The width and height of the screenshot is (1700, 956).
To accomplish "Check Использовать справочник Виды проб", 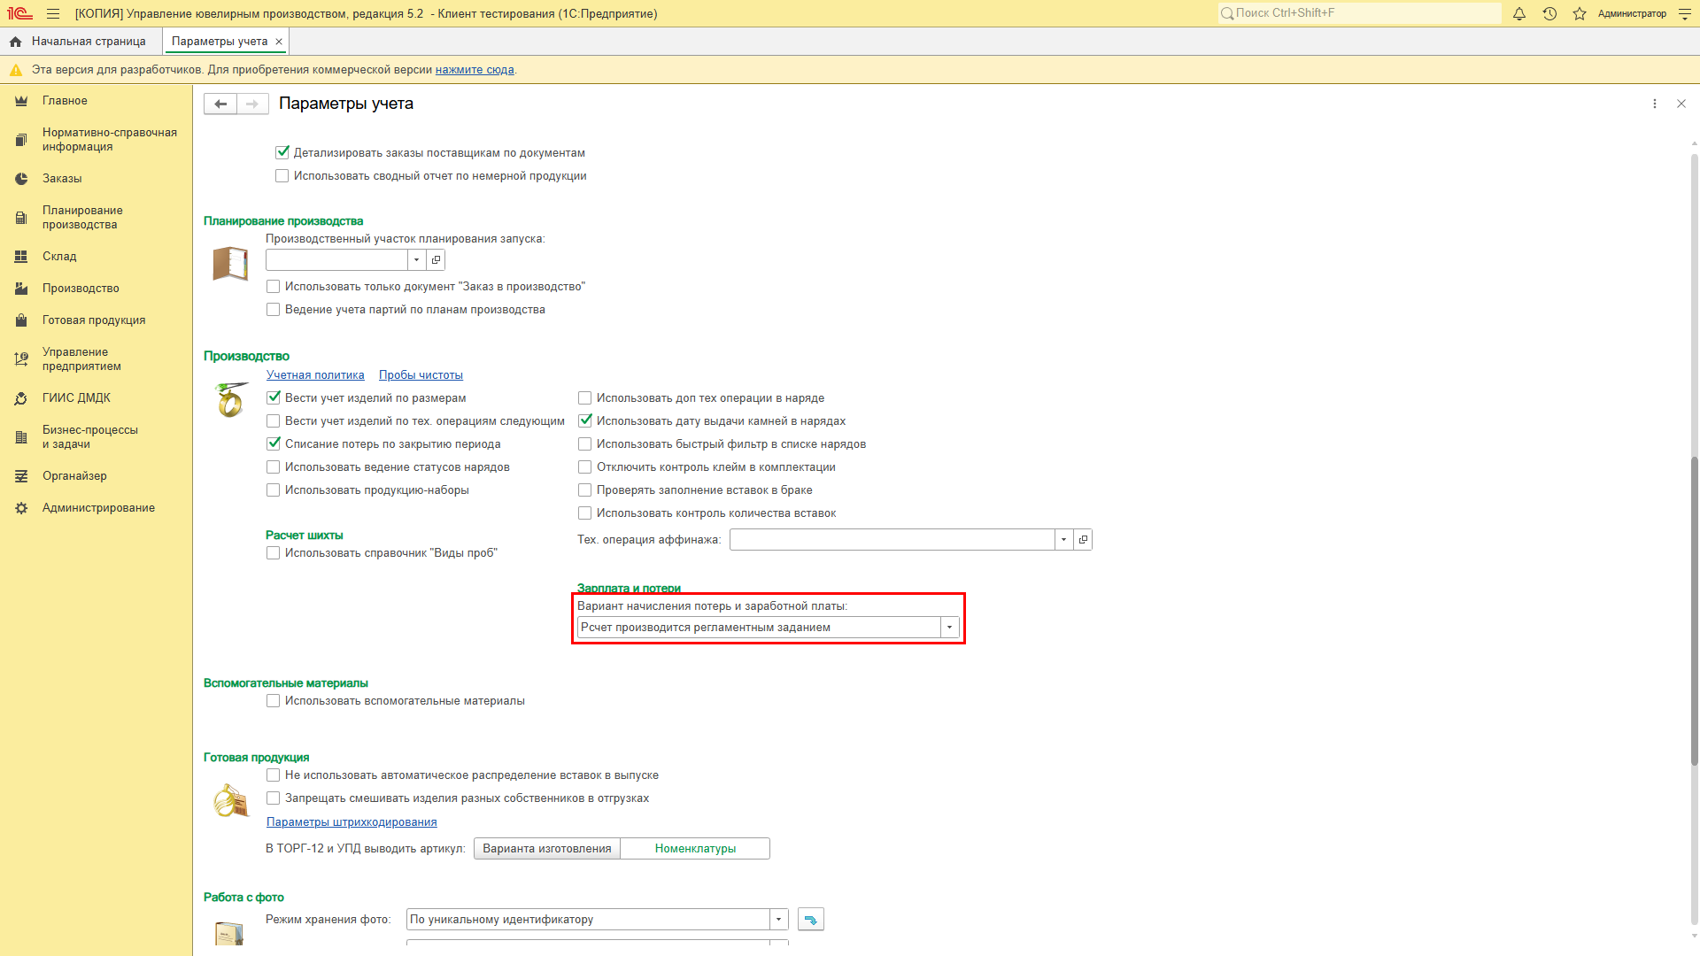I will pyautogui.click(x=274, y=552).
